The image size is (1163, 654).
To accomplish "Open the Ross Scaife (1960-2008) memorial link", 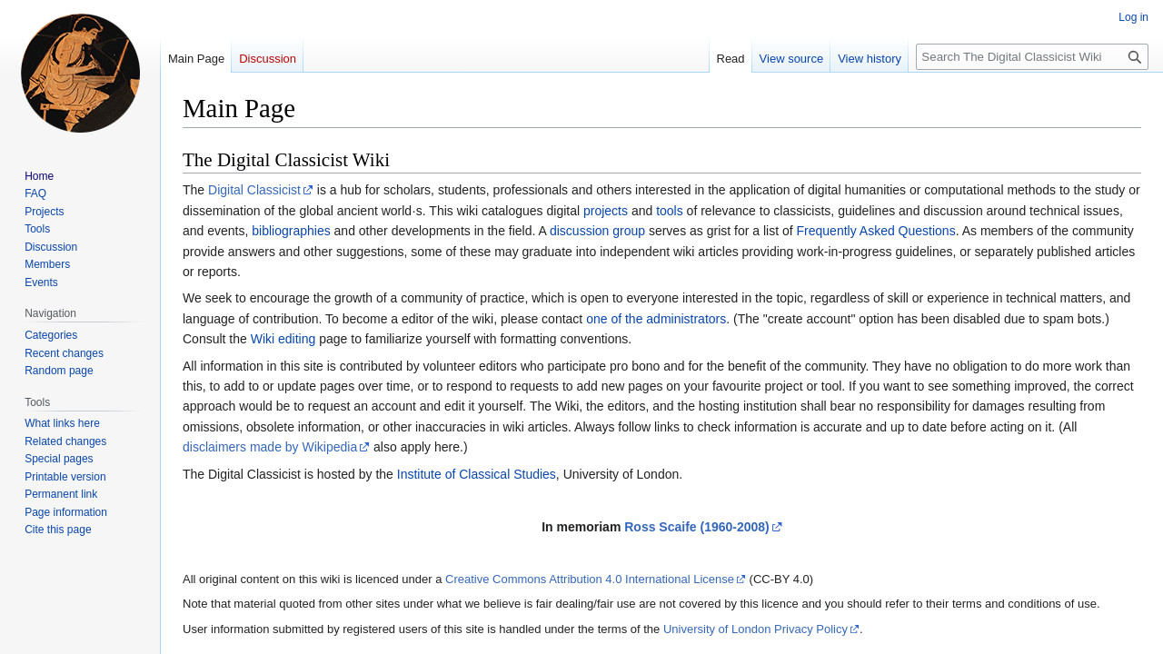I will [x=696, y=527].
